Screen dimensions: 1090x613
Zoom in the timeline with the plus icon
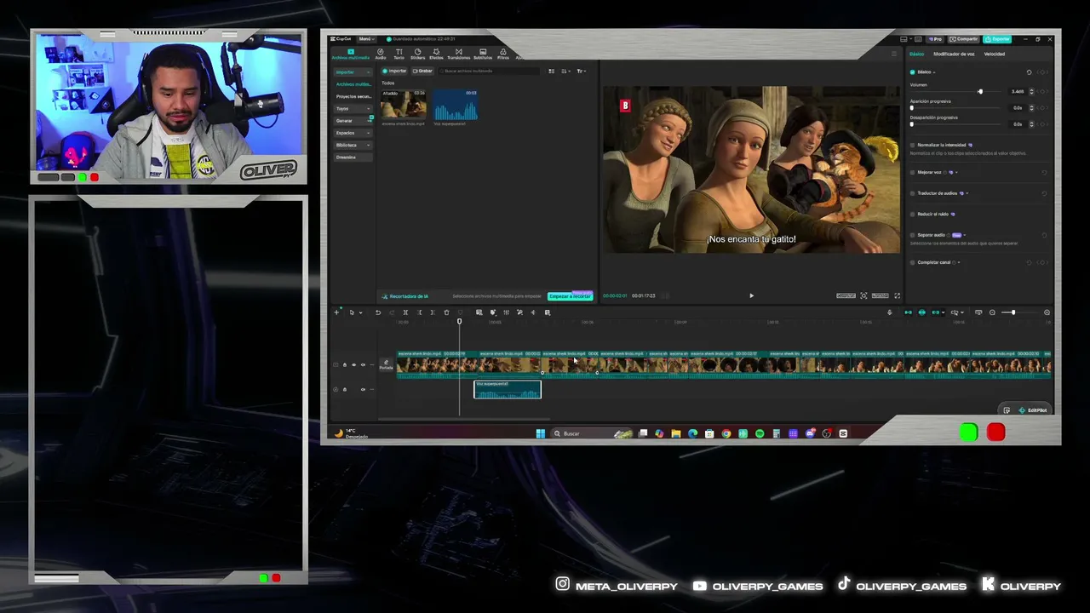click(x=1047, y=312)
